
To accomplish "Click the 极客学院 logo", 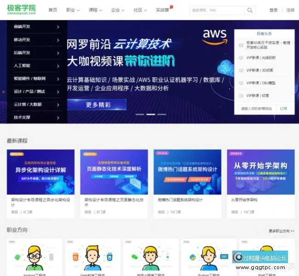I will pos(22,10).
